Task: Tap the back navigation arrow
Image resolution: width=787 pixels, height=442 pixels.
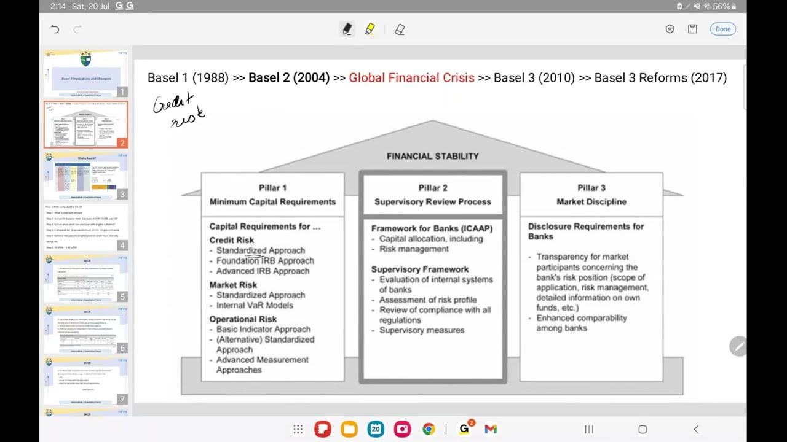Action: pyautogui.click(x=696, y=429)
